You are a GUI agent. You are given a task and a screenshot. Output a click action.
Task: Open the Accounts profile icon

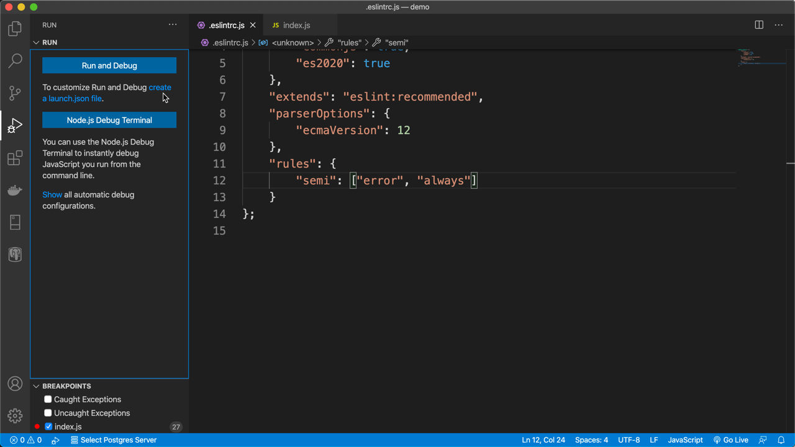tap(15, 384)
